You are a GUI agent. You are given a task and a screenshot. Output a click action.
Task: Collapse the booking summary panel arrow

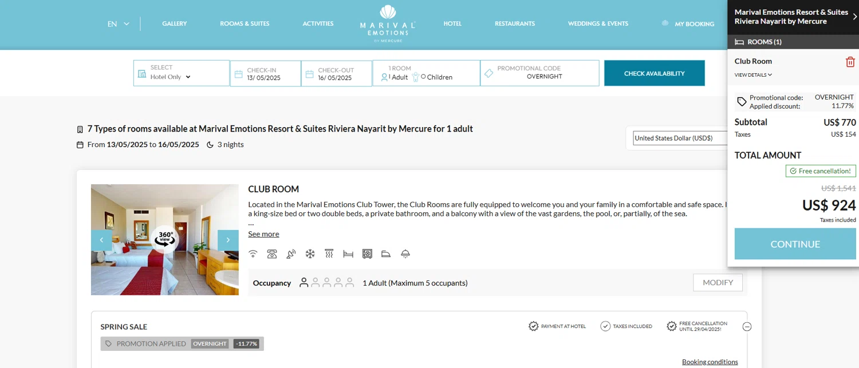854,17
